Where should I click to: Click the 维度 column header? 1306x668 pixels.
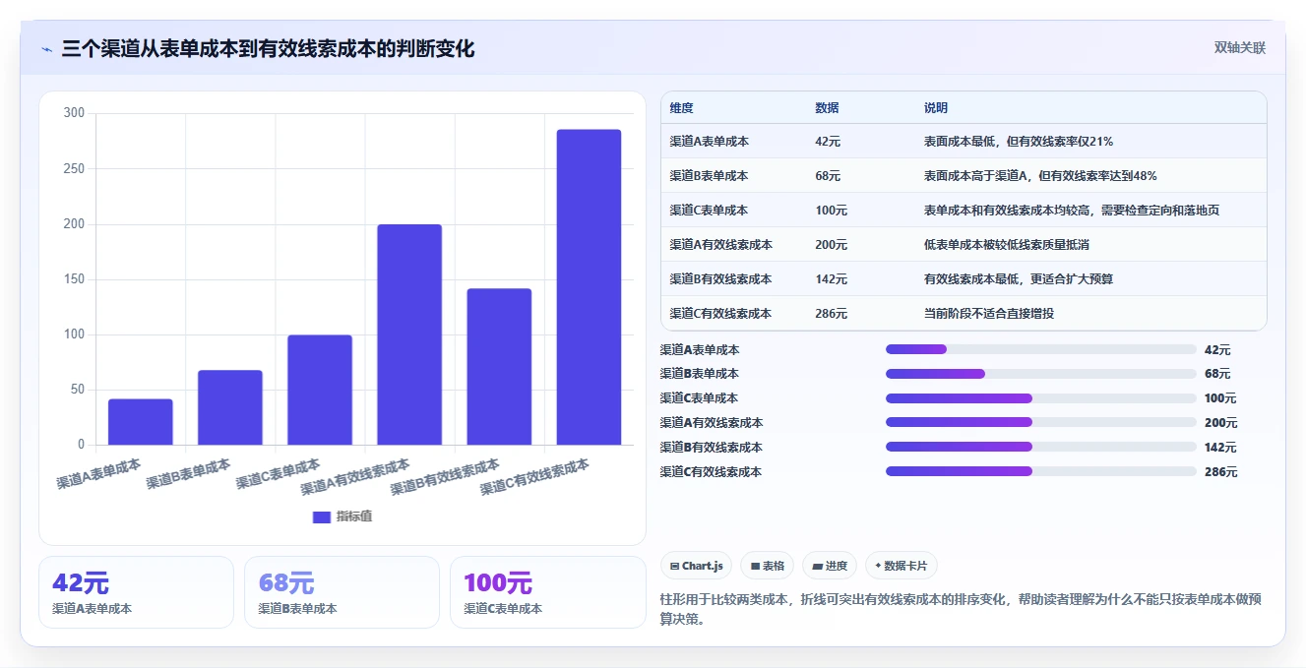tap(681, 108)
